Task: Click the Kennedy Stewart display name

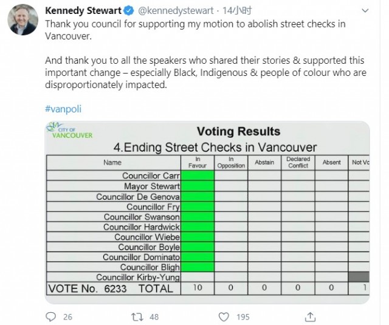Action: pyautogui.click(x=83, y=11)
